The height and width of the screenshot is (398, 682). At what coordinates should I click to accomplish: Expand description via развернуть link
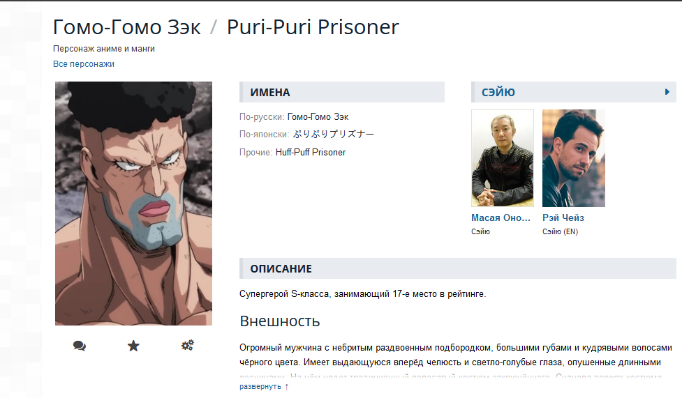(264, 386)
